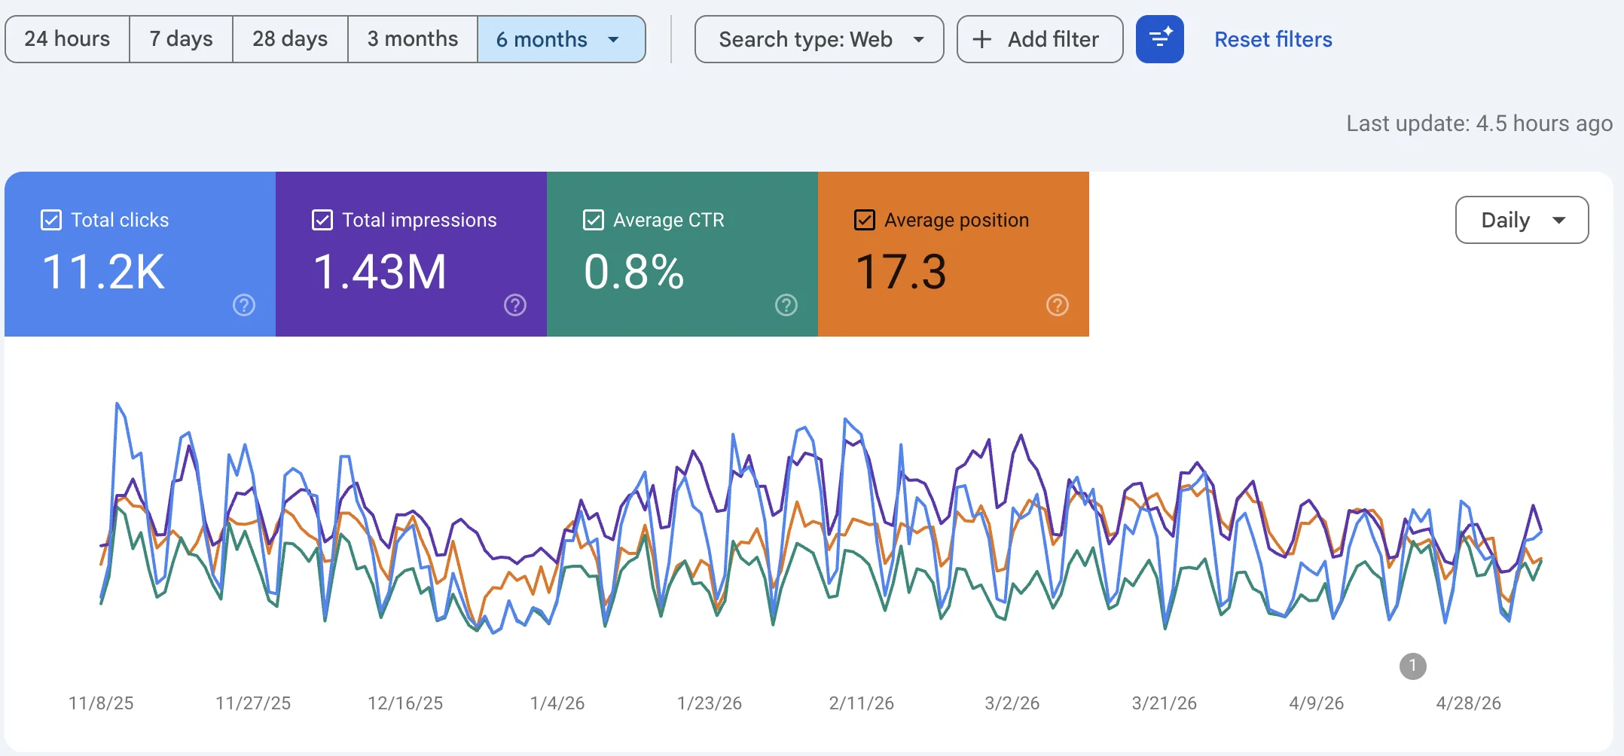1624x756 pixels.
Task: Click the Last update: 4.5 hours ago text
Action: click(x=1479, y=123)
